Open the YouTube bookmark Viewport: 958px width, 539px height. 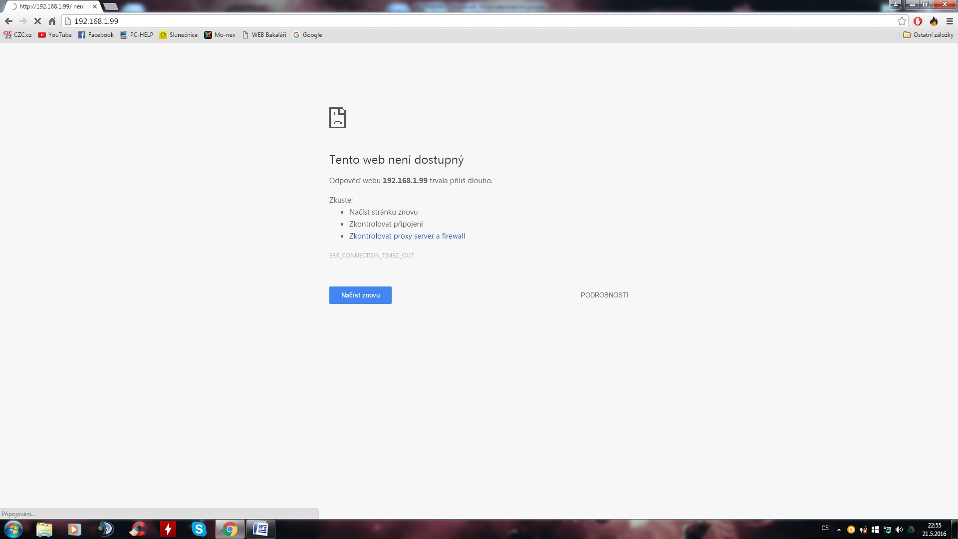(55, 35)
